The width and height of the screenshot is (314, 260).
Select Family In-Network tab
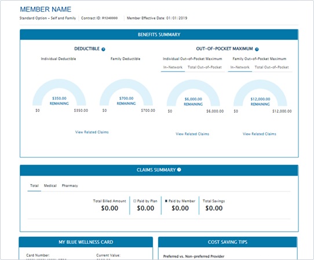tap(240, 67)
